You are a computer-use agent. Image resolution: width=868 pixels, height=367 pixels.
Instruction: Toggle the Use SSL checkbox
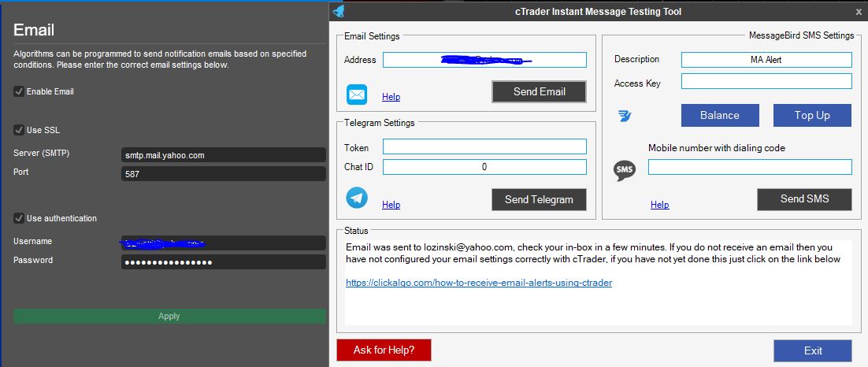(18, 130)
